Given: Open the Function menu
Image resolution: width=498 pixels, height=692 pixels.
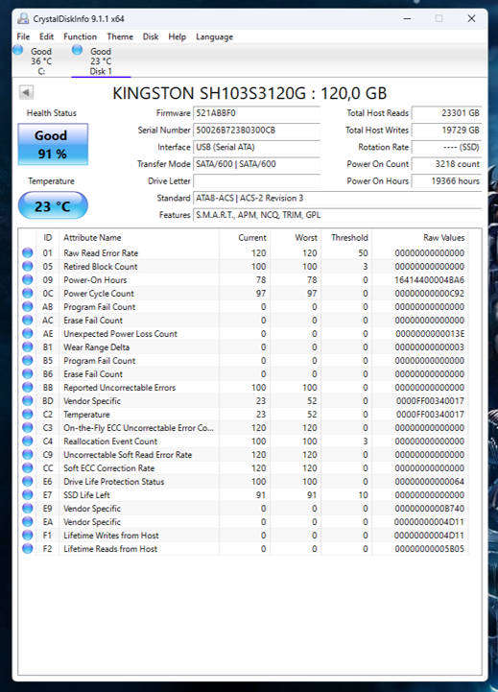Looking at the screenshot, I should (x=80, y=36).
